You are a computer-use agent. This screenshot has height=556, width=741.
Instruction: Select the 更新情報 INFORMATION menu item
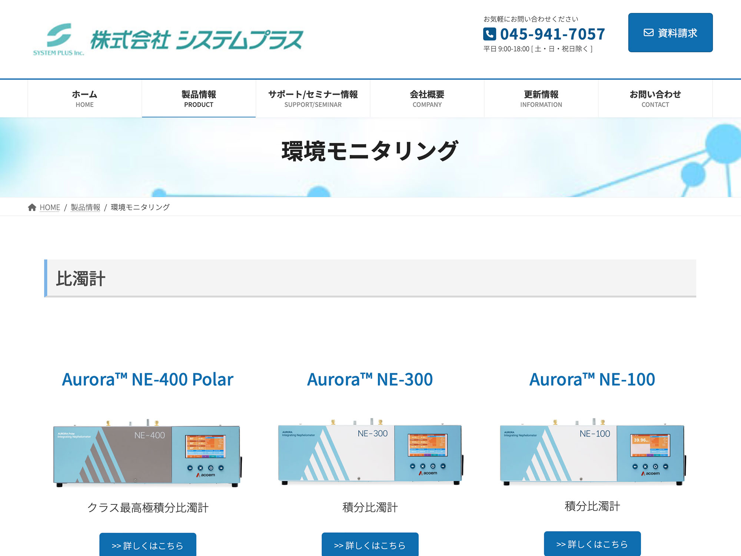click(x=541, y=99)
